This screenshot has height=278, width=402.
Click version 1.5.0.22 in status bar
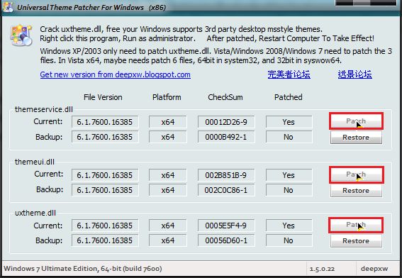pyautogui.click(x=322, y=269)
